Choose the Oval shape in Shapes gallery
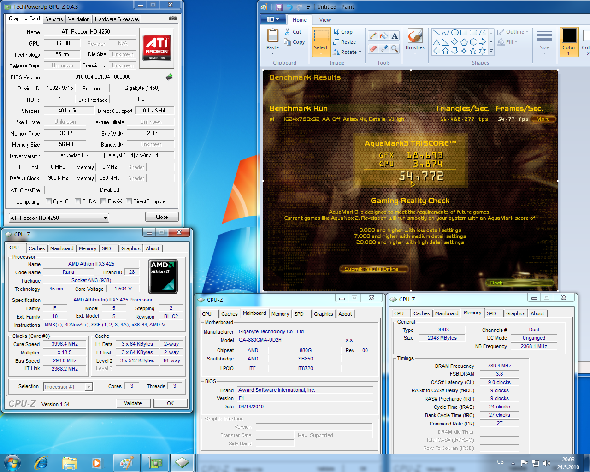This screenshot has width=590, height=472. click(x=454, y=33)
